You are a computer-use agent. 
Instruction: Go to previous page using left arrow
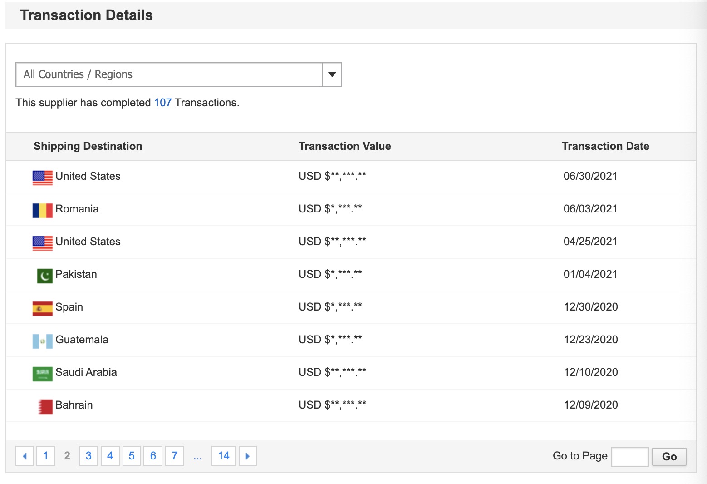click(x=25, y=456)
